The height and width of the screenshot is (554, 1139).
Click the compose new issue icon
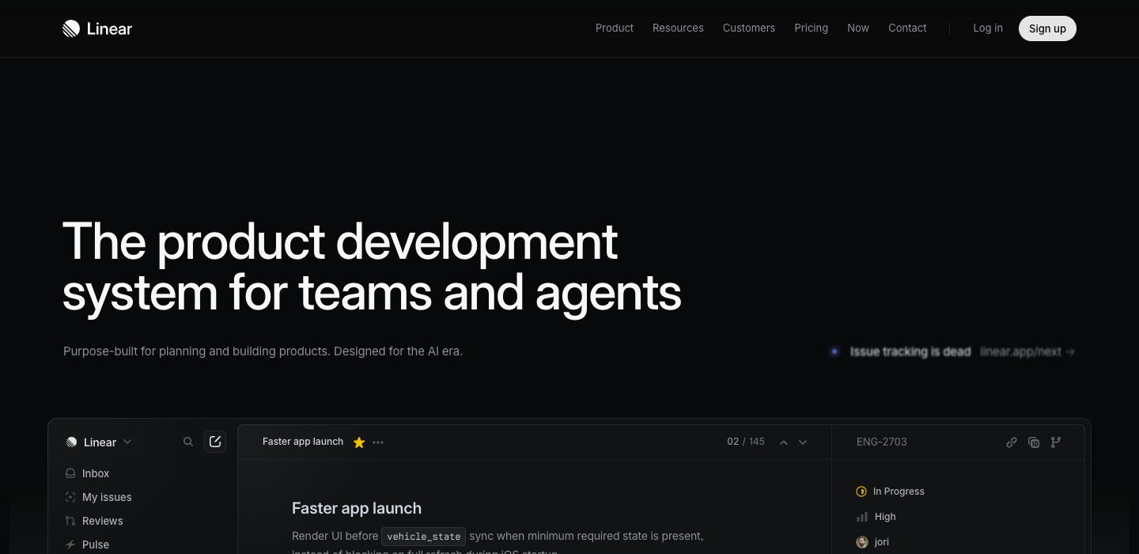[x=215, y=442]
